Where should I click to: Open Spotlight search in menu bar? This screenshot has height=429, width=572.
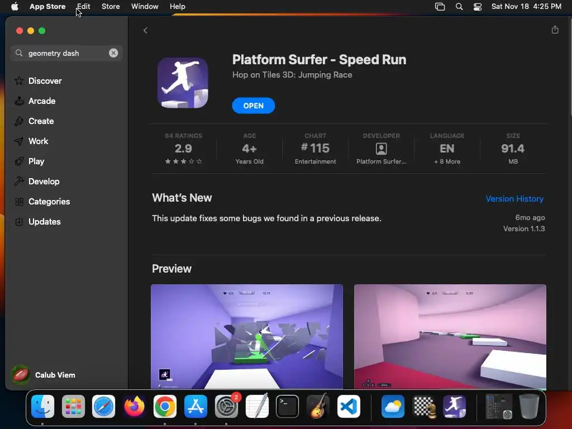[459, 7]
